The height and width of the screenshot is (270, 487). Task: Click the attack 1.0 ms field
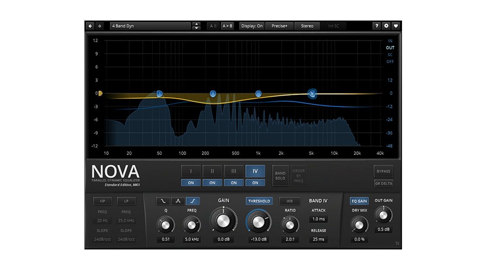point(318,219)
